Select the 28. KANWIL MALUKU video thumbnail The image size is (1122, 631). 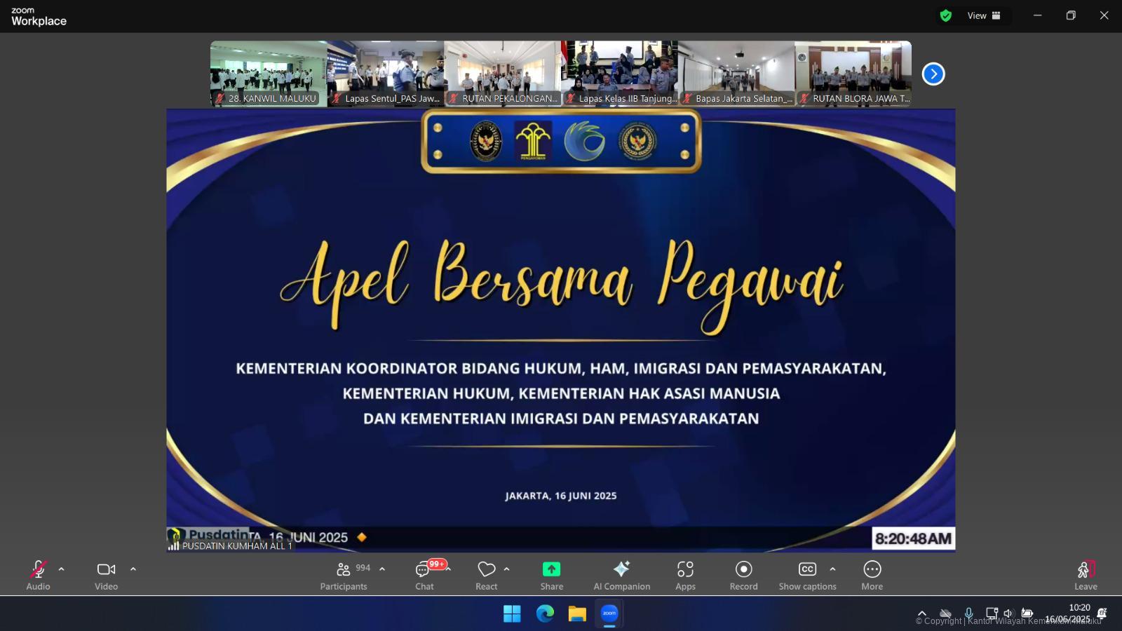pos(269,74)
